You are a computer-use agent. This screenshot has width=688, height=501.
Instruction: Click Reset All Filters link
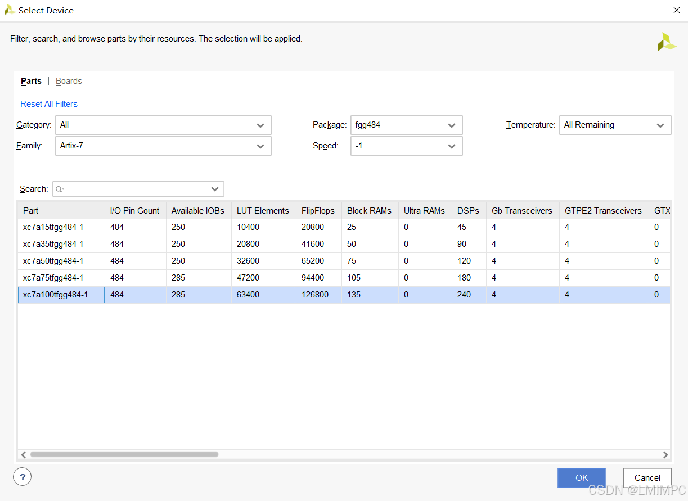(49, 104)
